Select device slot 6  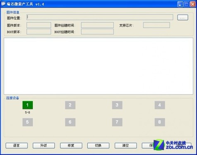(70, 122)
